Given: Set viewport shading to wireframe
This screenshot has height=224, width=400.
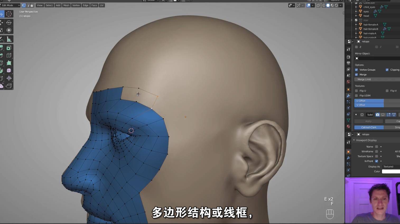Looking at the screenshot, I should tap(324, 5).
